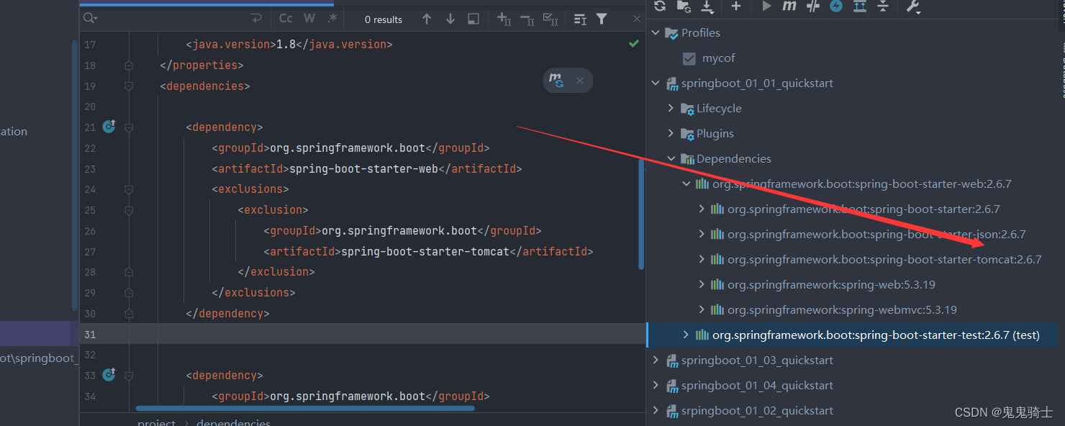1065x426 pixels.
Task: Toggle Maven offline mode
Action: pyautogui.click(x=813, y=6)
